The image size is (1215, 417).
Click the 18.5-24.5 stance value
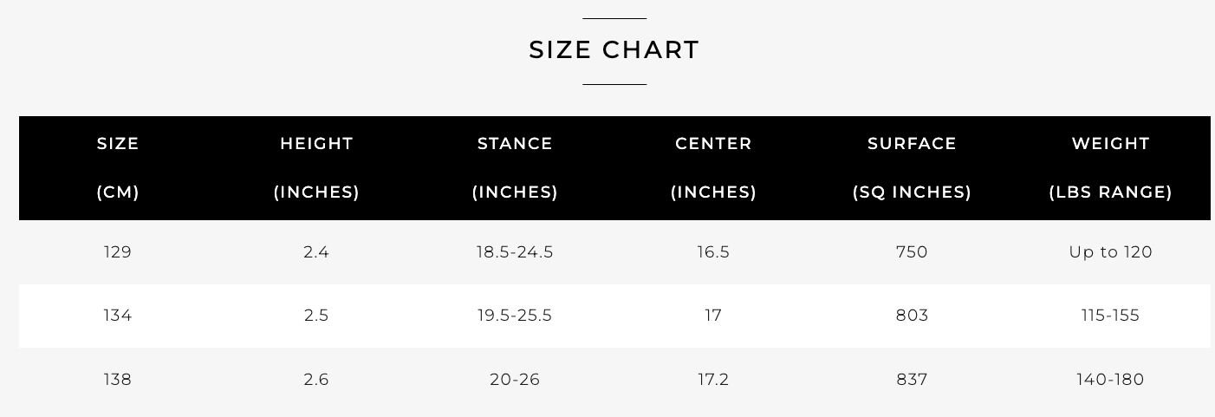pos(515,252)
